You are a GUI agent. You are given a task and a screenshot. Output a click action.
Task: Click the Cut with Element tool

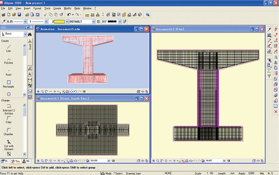9,143
